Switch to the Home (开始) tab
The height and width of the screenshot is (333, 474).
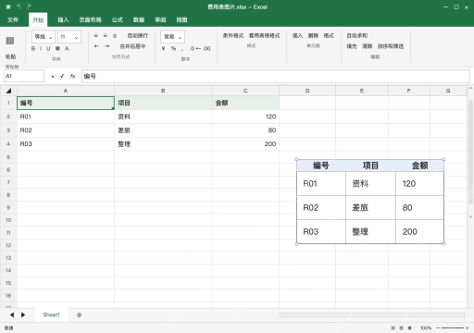point(38,19)
